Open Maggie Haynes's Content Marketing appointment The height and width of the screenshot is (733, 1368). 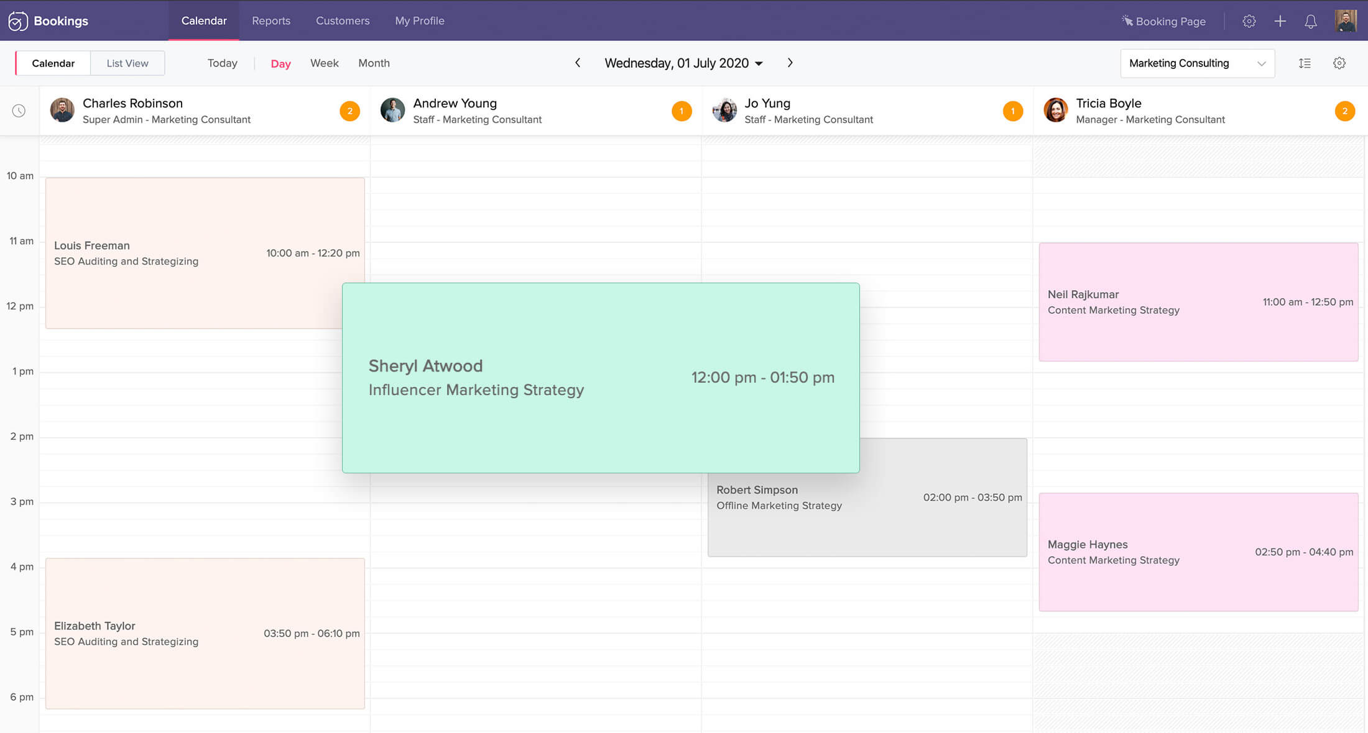click(1198, 552)
